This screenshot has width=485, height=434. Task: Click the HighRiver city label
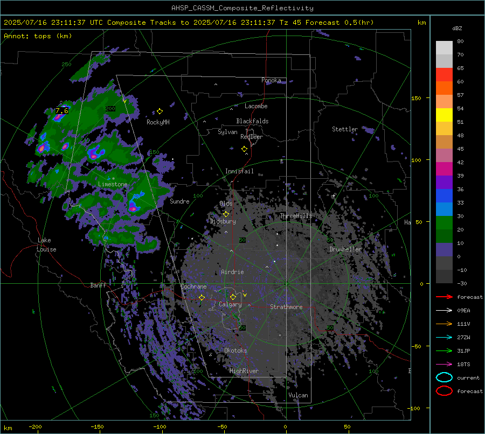[244, 371]
